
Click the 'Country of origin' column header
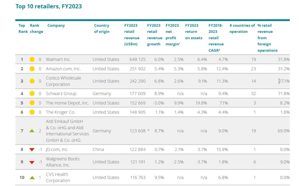pyautogui.click(x=102, y=28)
